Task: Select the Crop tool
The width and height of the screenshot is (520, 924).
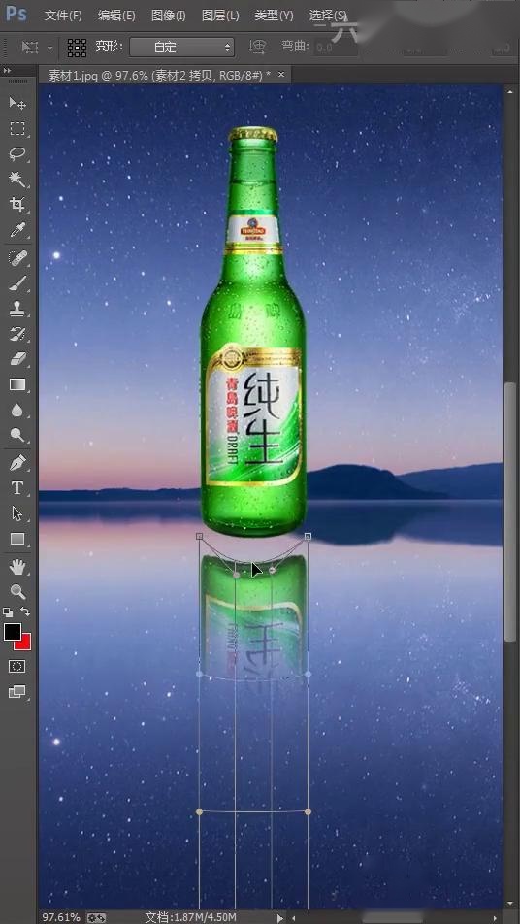Action: tap(17, 205)
